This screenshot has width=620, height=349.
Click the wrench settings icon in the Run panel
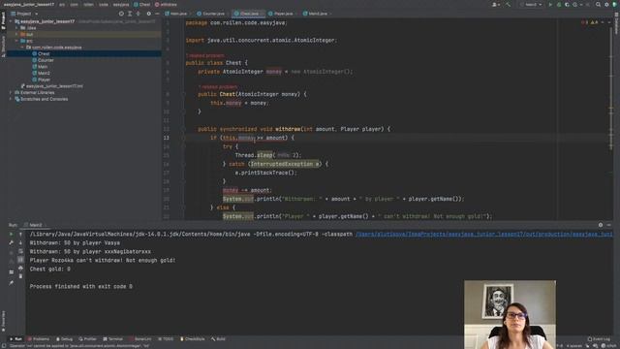(x=11, y=242)
